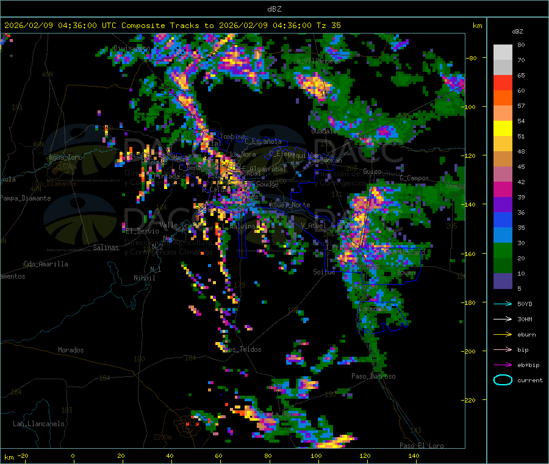Click the -160 tick on vertical km axis

pos(470,254)
